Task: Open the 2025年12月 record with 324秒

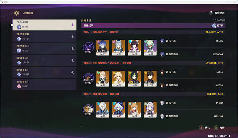Action: [x=44, y=37]
